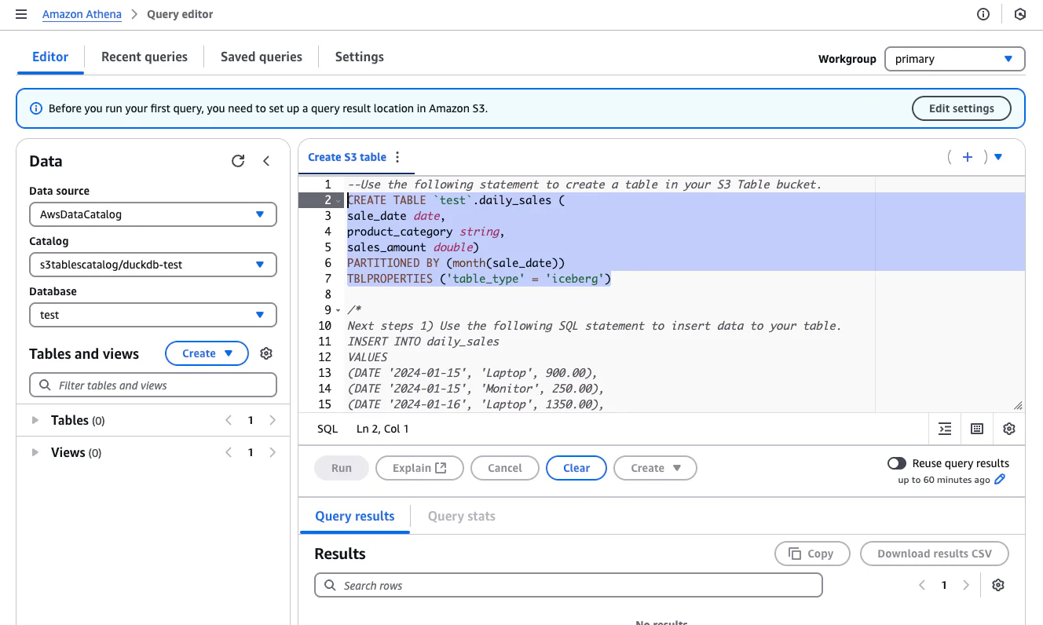This screenshot has height=625, width=1043.
Task: Open the Create dropdown in Tables and views
Action: pyautogui.click(x=207, y=353)
